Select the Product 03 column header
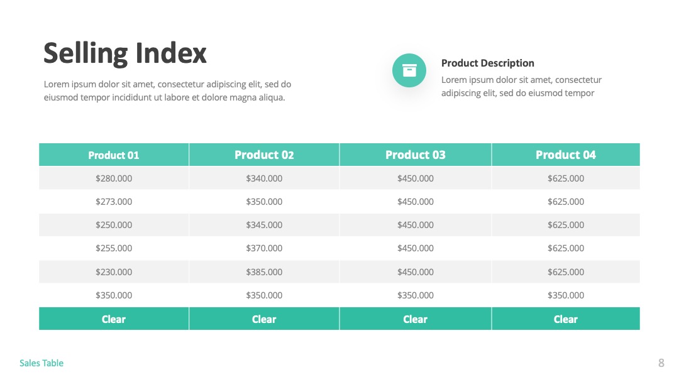679x382 pixels. pyautogui.click(x=416, y=155)
